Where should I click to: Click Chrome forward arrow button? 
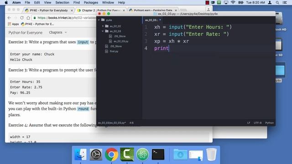tap(16, 18)
